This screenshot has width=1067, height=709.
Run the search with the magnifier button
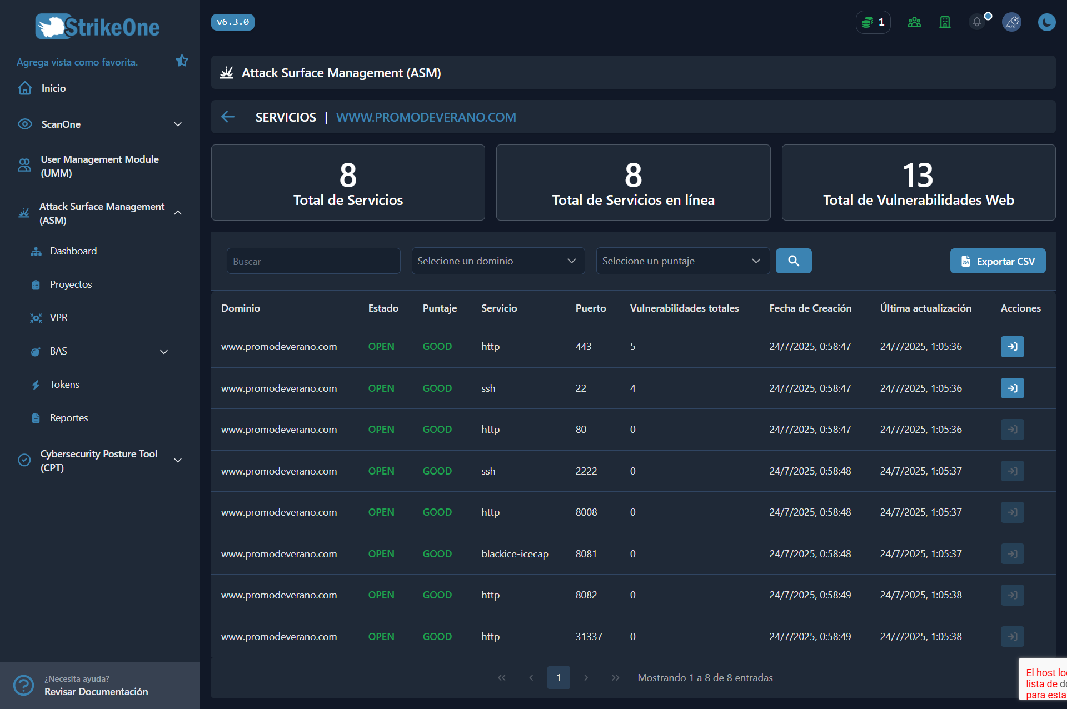794,261
